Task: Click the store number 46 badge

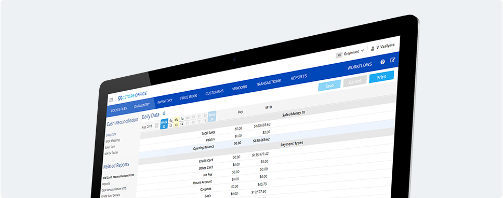Action: (339, 55)
